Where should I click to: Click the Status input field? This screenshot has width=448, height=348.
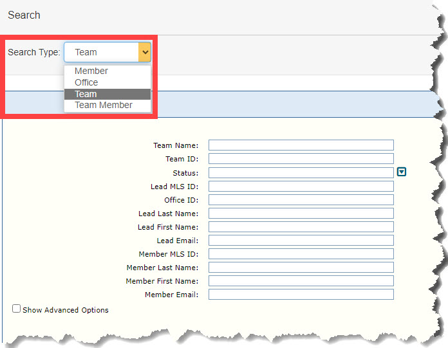pyautogui.click(x=301, y=173)
